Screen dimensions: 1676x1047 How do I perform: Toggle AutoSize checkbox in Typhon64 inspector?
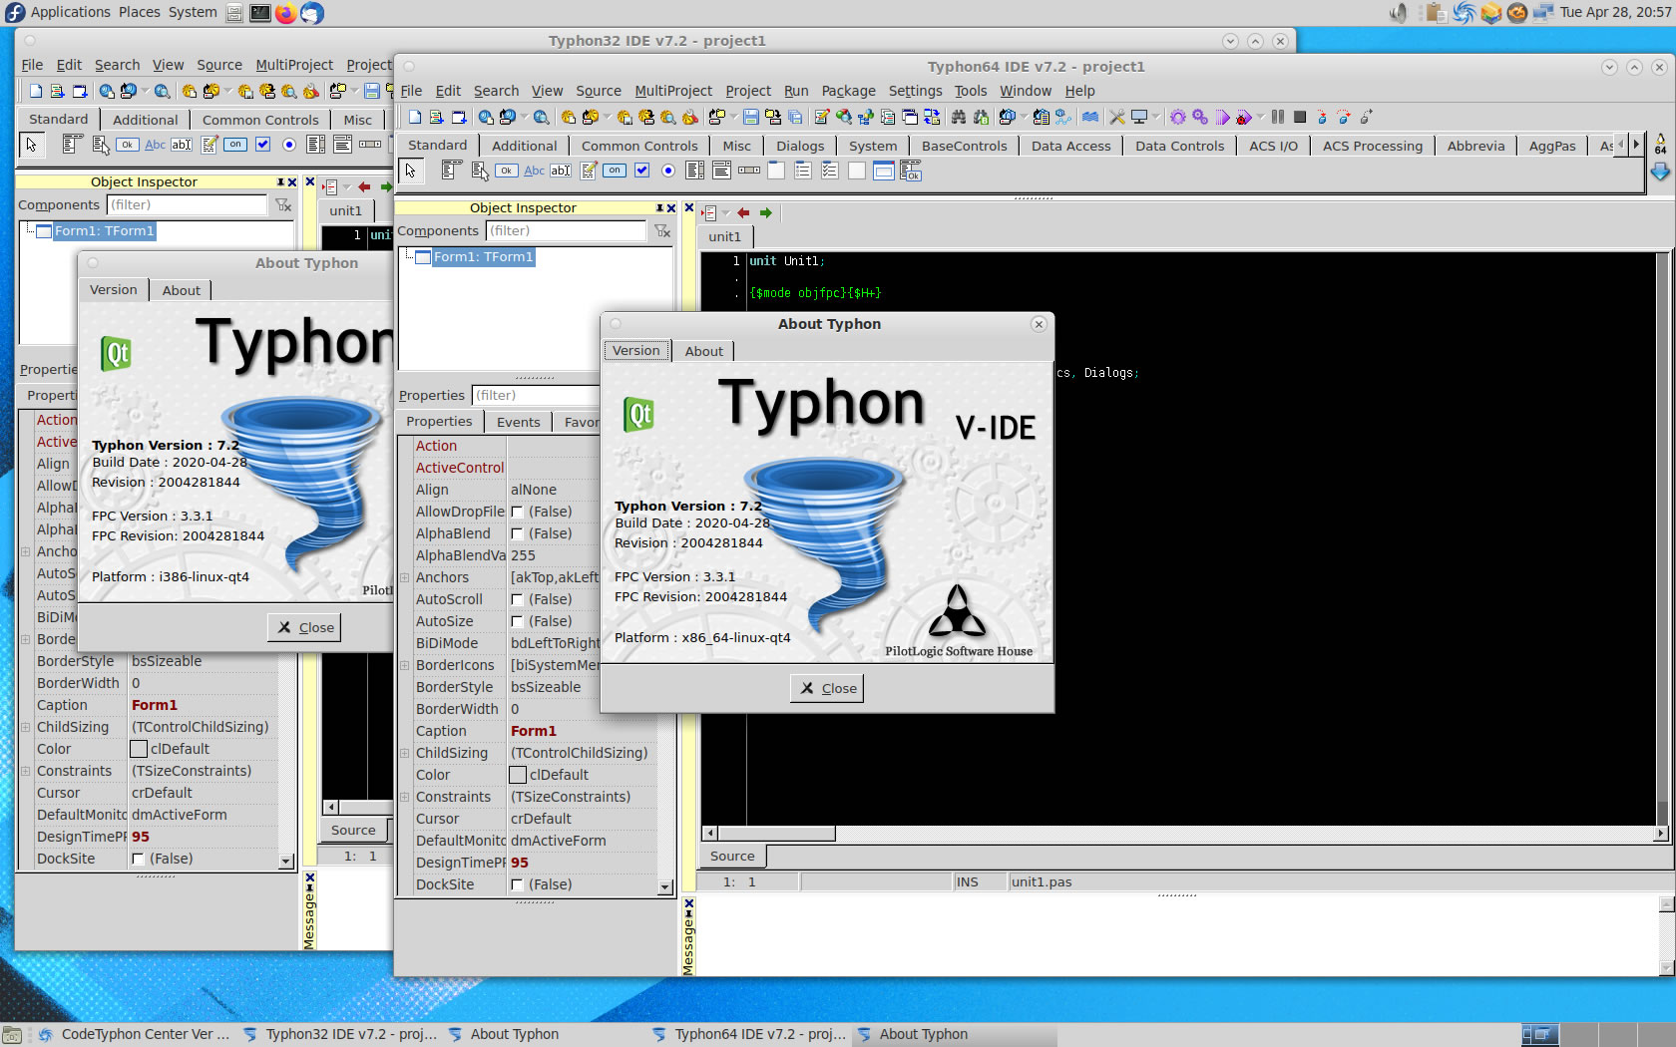pos(518,621)
